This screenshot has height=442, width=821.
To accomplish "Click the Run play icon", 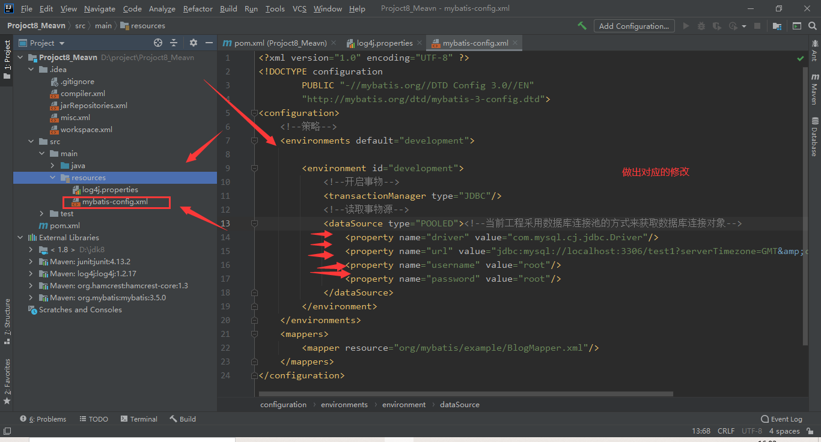I will pyautogui.click(x=686, y=26).
